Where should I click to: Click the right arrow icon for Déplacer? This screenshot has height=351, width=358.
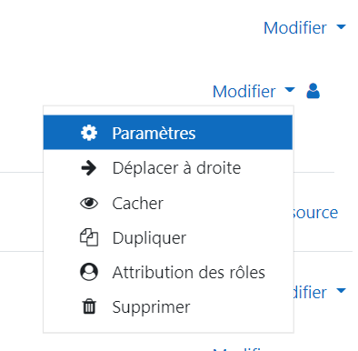point(89,168)
